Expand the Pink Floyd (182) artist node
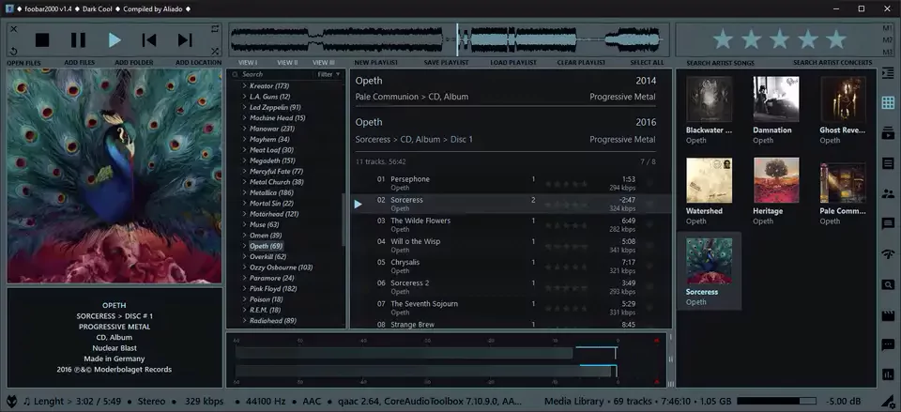Viewport: 901px width, 412px height. 244,288
